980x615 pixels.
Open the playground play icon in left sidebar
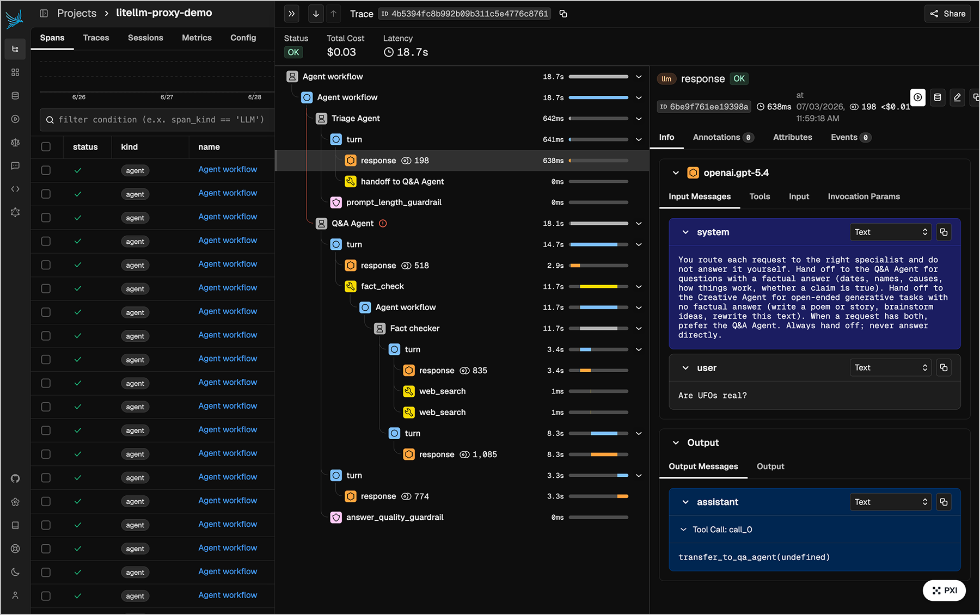click(15, 119)
